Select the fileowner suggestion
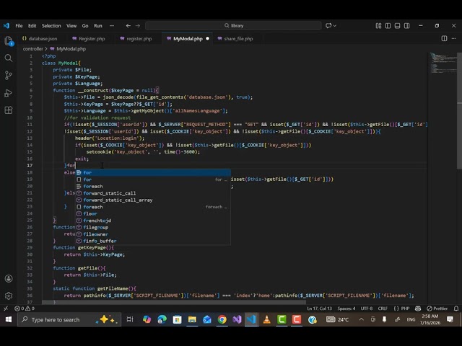 click(153, 234)
